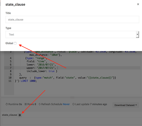Image resolution: width=142 pixels, height=126 pixels.
Task: Click the Last update clock icon
Action: (74, 104)
